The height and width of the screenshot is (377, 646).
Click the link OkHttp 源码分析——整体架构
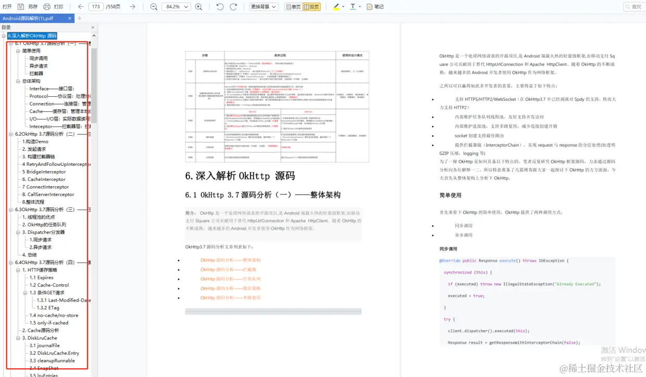click(x=230, y=260)
